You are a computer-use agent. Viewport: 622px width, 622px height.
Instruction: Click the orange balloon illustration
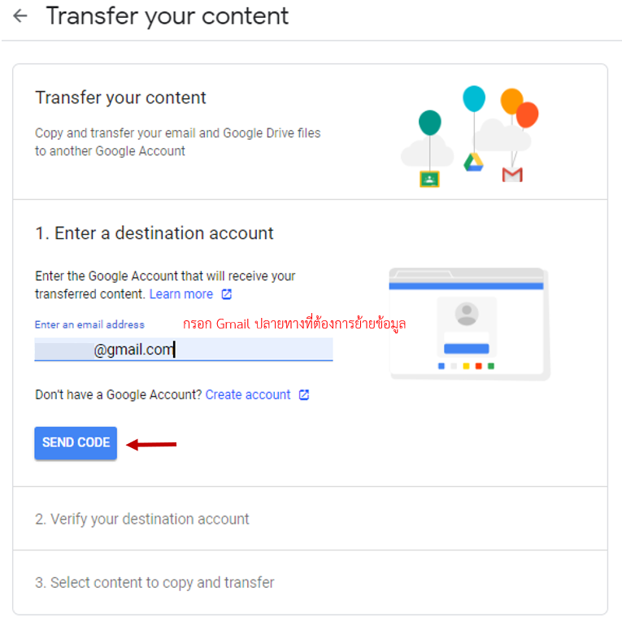pyautogui.click(x=511, y=102)
